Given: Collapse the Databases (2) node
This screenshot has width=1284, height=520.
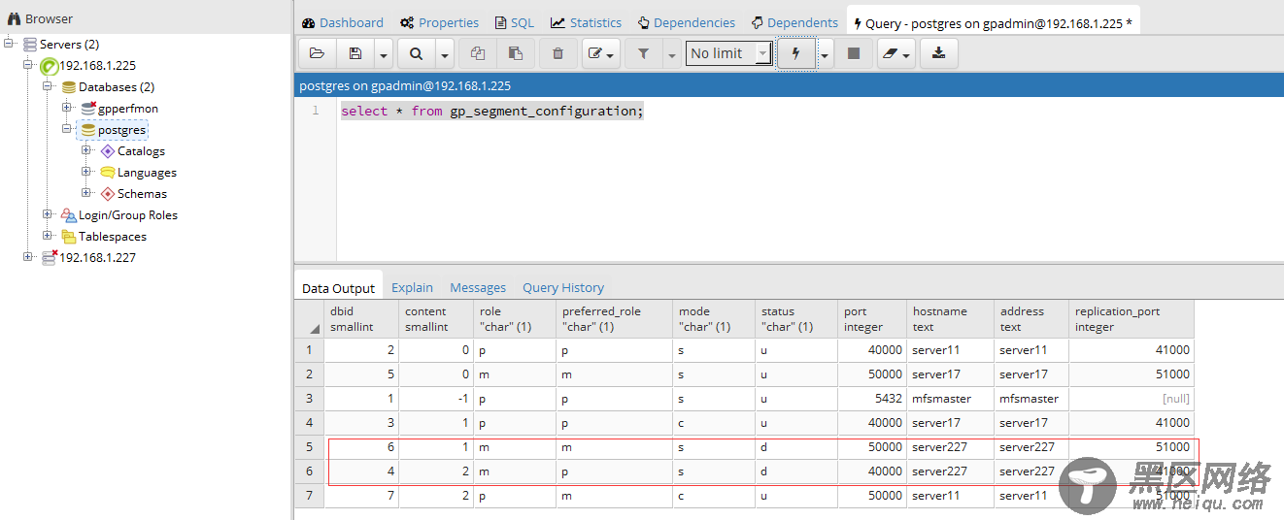Looking at the screenshot, I should [48, 86].
